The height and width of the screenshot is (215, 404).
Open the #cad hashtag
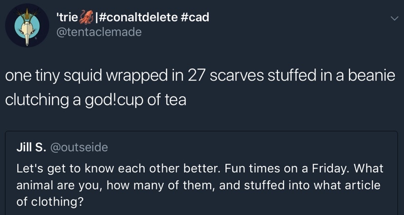pos(195,17)
